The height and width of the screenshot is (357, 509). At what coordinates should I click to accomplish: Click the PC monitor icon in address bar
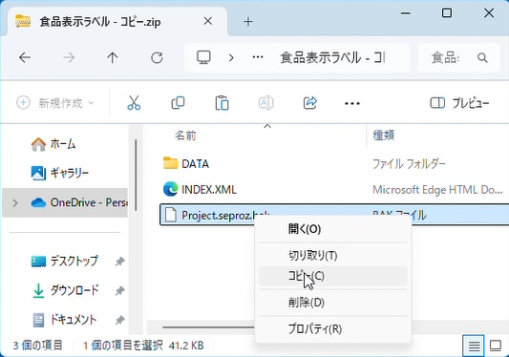203,57
